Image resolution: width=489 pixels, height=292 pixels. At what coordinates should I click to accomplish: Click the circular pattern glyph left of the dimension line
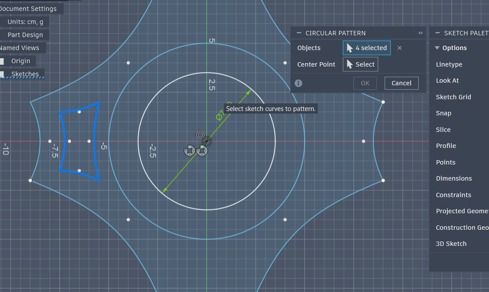189,151
